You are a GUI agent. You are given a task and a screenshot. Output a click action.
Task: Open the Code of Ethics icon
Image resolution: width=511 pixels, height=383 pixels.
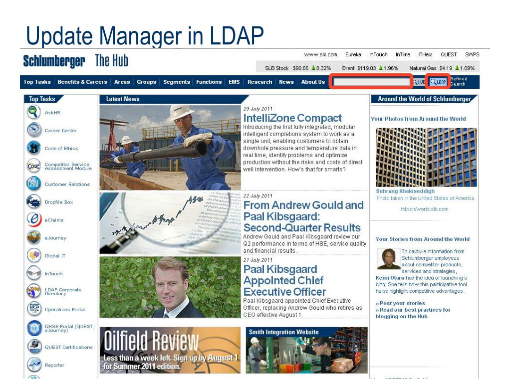pyautogui.click(x=33, y=148)
